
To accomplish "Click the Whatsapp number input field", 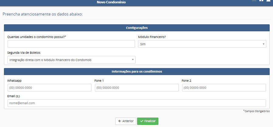I will click(x=50, y=88).
